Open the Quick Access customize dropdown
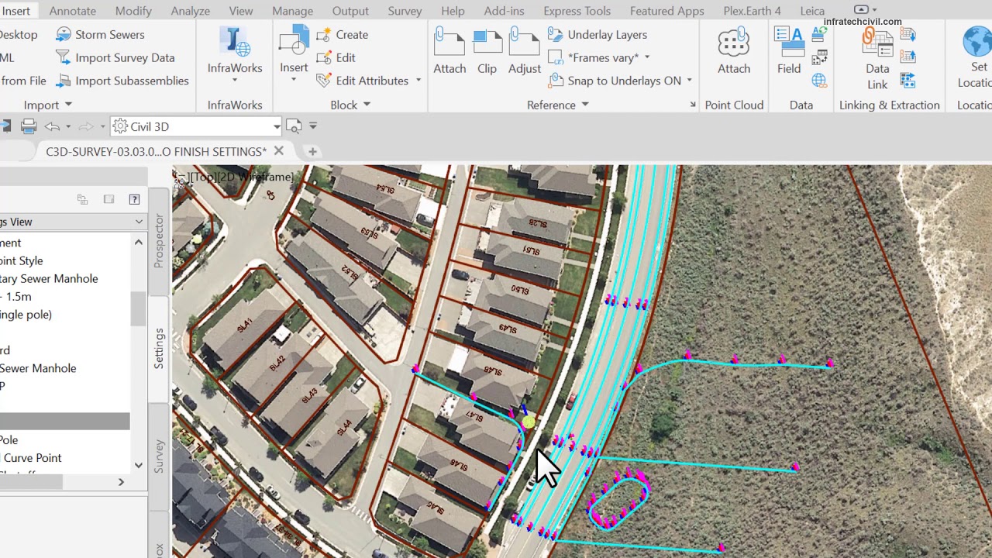Screen dimensions: 992x558 (313, 126)
